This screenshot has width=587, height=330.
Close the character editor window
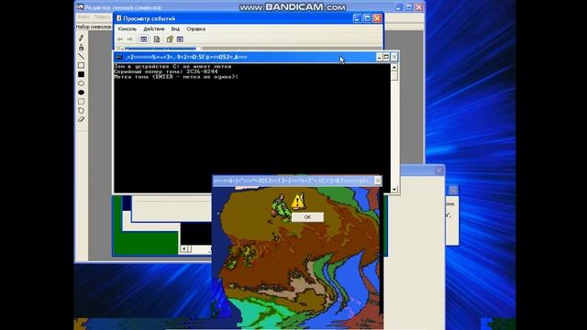(x=419, y=7)
